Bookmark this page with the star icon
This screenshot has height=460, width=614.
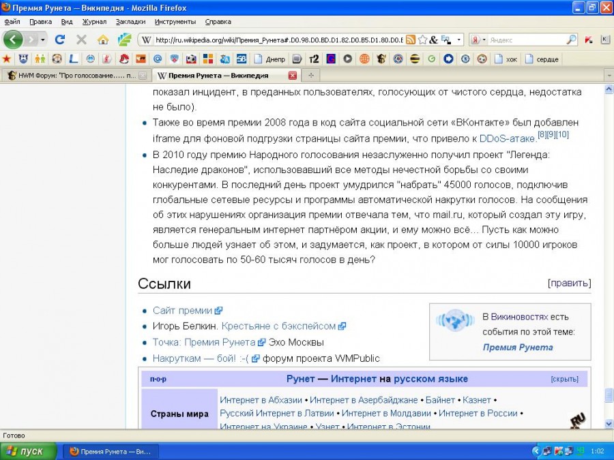coord(422,40)
